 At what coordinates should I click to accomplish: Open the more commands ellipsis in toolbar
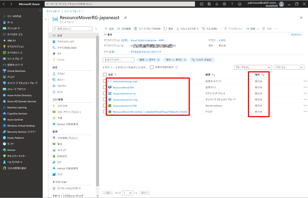click(x=276, y=29)
